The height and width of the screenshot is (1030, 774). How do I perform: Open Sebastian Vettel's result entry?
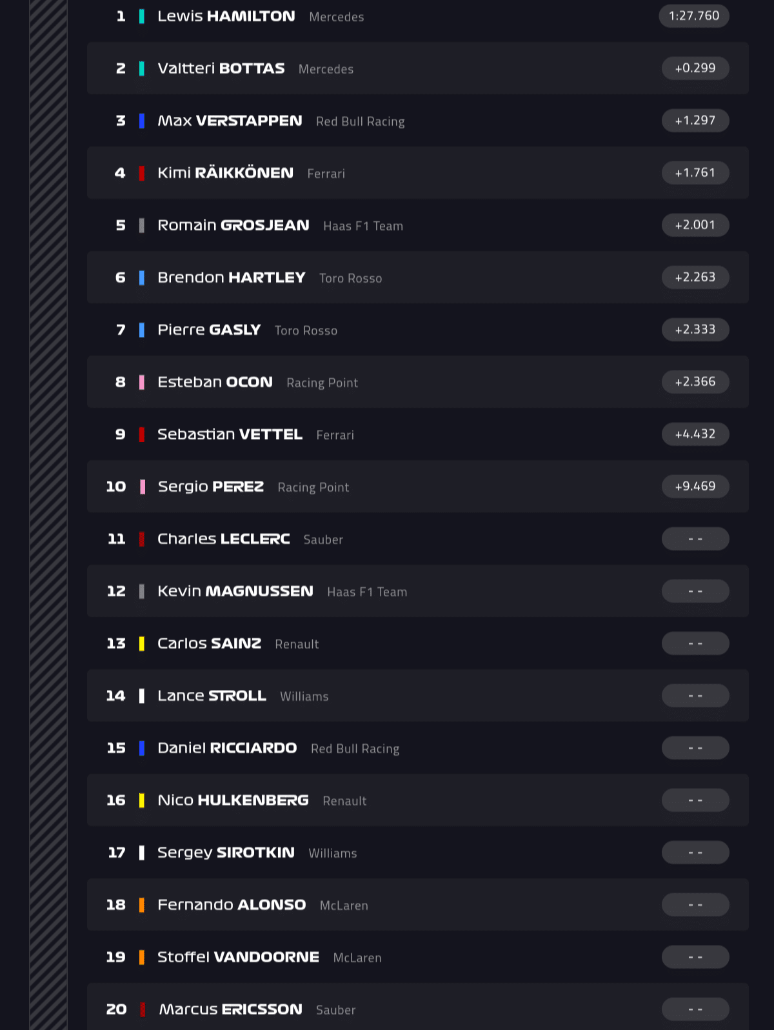[x=418, y=434]
